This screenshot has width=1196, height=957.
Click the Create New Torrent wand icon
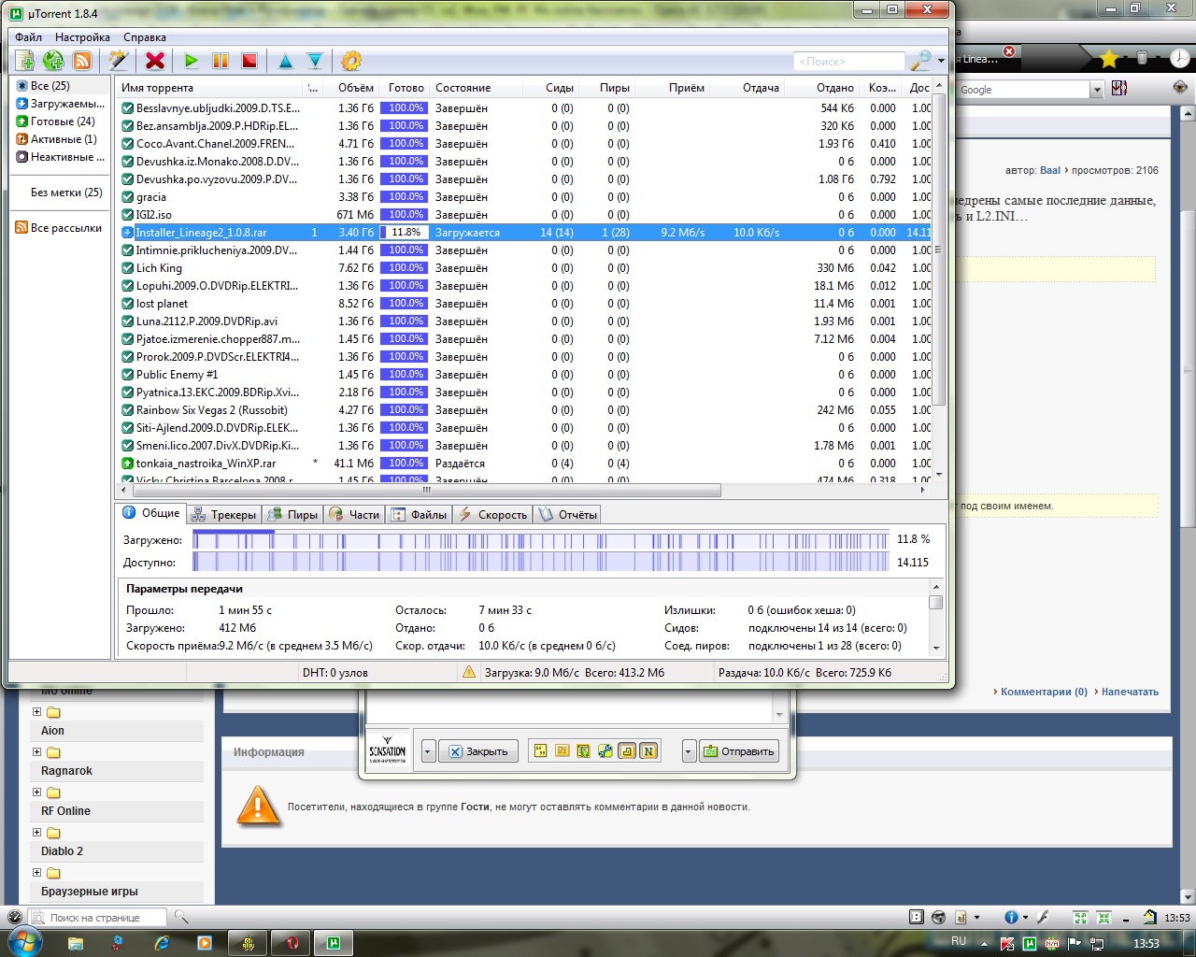pos(118,61)
